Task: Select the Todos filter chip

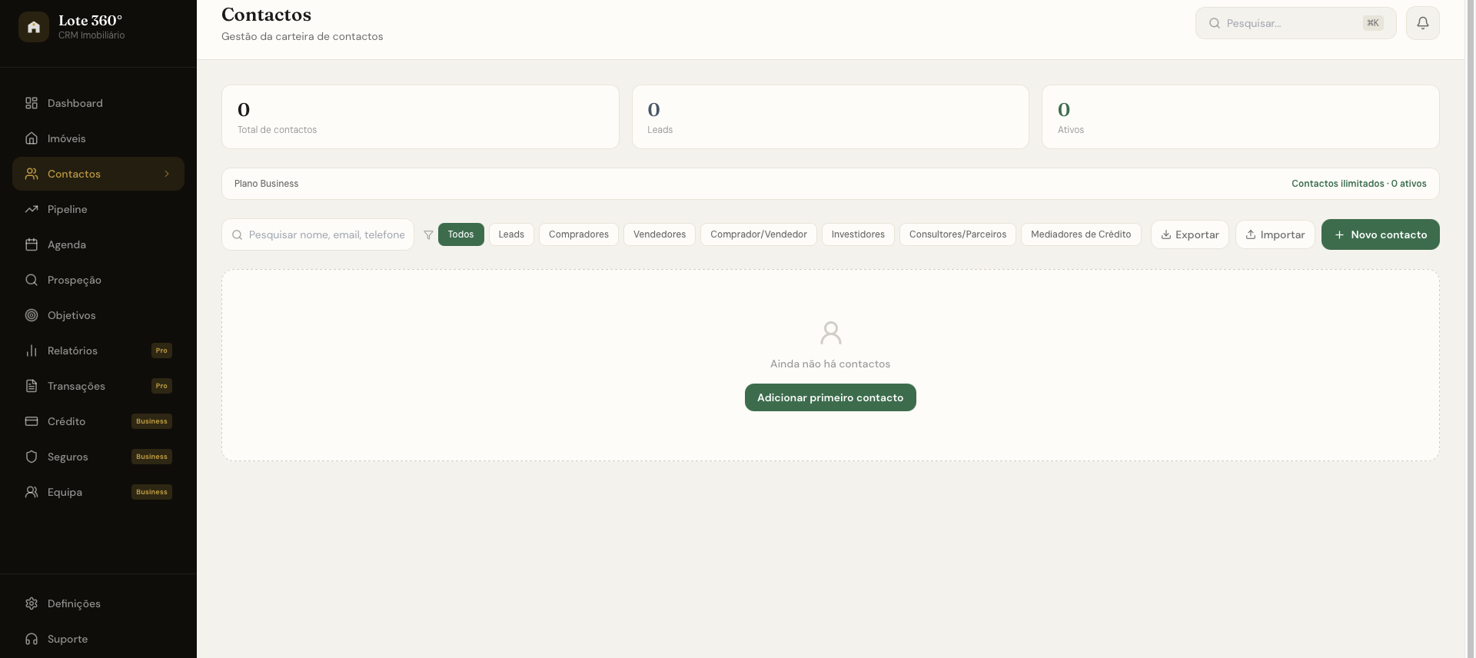Action: click(x=461, y=234)
